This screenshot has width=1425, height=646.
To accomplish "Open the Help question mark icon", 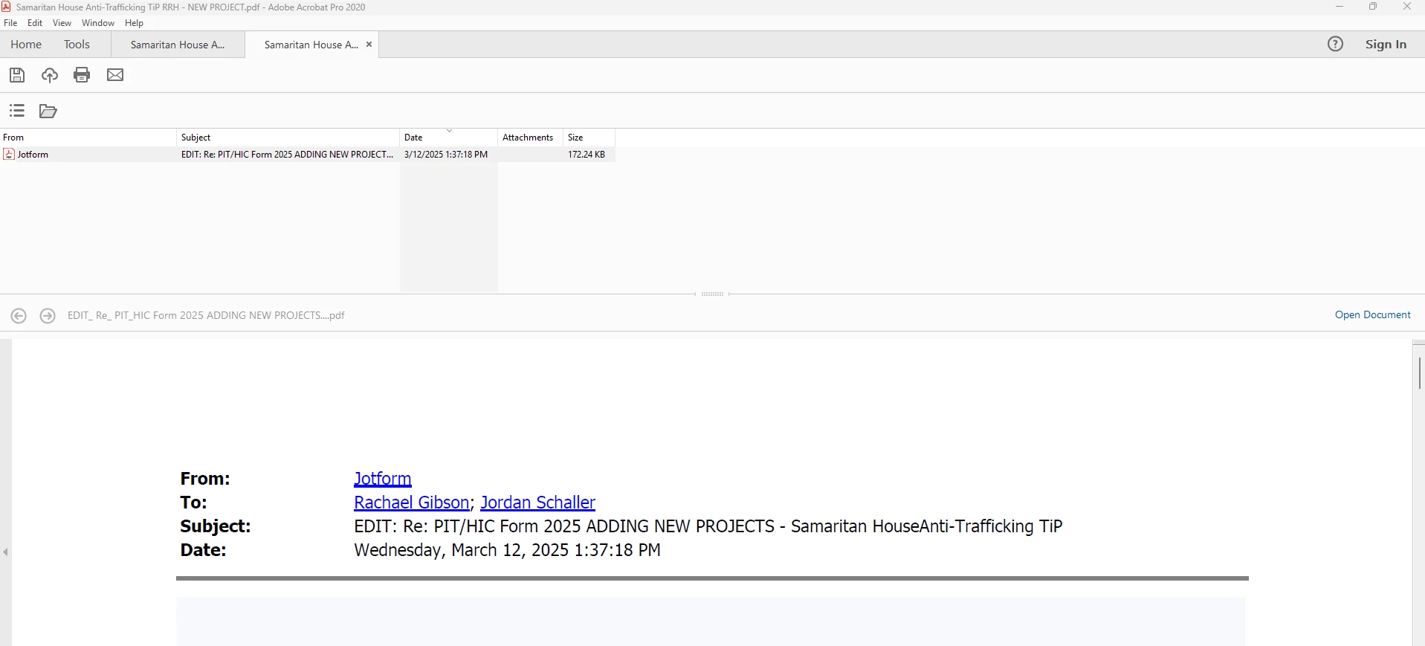I will pyautogui.click(x=1335, y=44).
